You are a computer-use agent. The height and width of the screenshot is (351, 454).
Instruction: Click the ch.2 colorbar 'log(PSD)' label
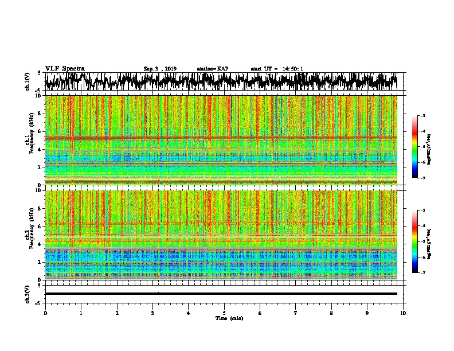[429, 244]
